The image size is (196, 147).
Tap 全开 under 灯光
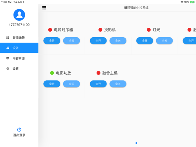[x=145, y=40]
